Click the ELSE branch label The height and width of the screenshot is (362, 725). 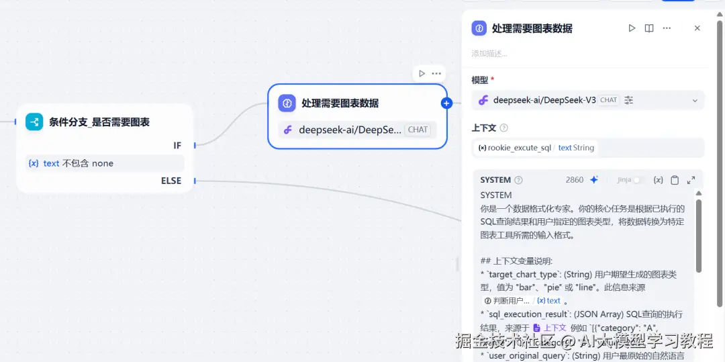[171, 181]
